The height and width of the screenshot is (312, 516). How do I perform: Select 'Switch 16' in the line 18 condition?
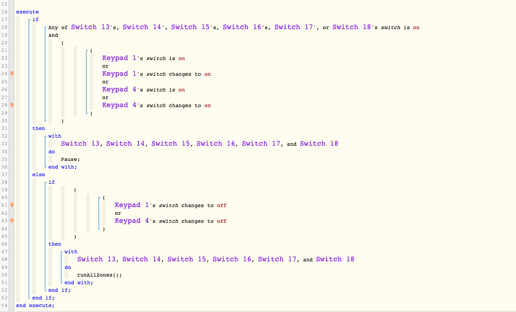coord(242,27)
